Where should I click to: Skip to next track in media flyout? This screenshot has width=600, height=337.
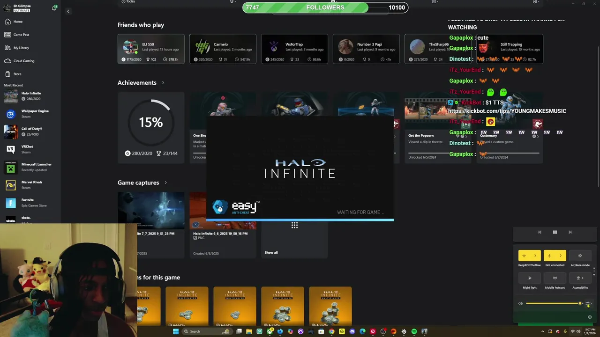[x=570, y=232]
